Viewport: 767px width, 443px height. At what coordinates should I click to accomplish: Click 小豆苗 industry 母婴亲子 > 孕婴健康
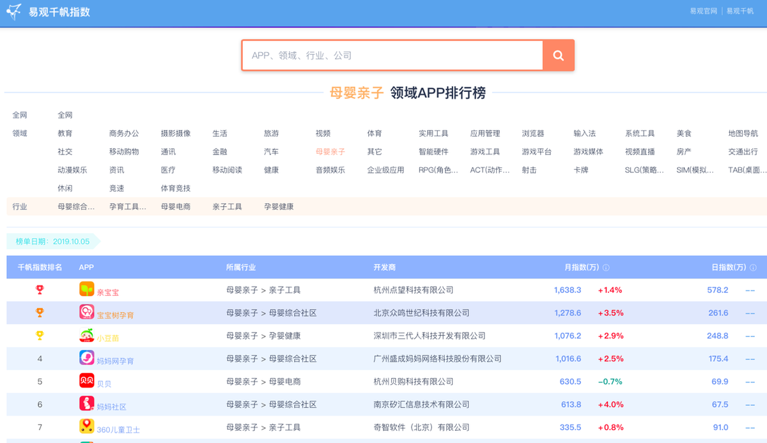coord(263,336)
